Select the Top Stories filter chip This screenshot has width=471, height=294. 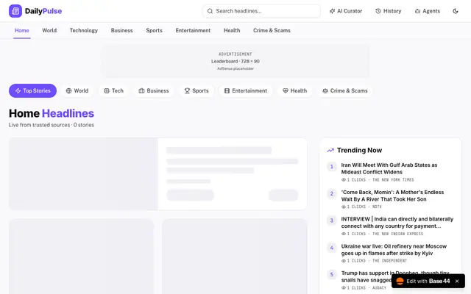(x=32, y=91)
